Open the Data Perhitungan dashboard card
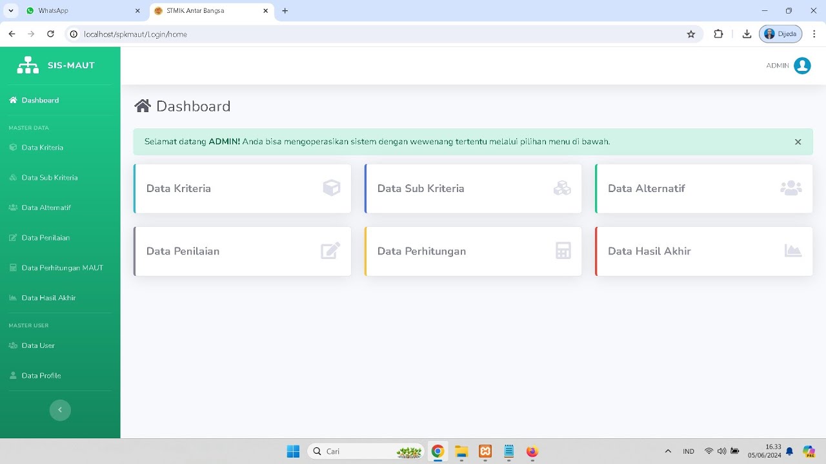 473,251
